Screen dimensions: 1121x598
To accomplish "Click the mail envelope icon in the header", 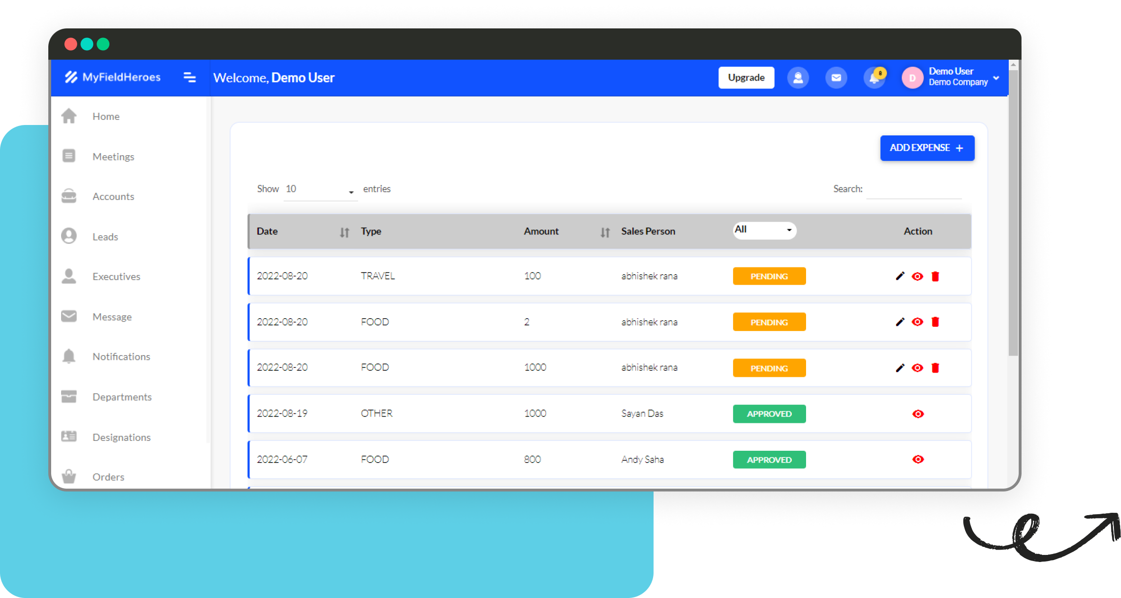I will pos(836,78).
